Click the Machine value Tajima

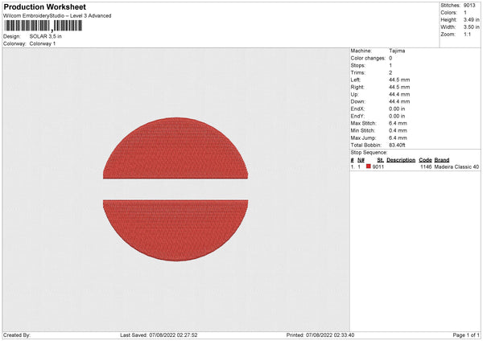point(397,51)
